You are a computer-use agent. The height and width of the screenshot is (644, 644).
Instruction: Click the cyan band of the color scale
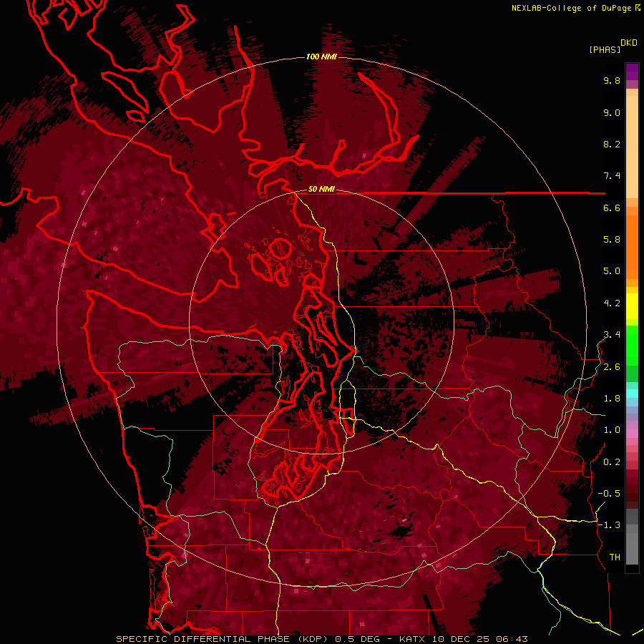pos(632,394)
